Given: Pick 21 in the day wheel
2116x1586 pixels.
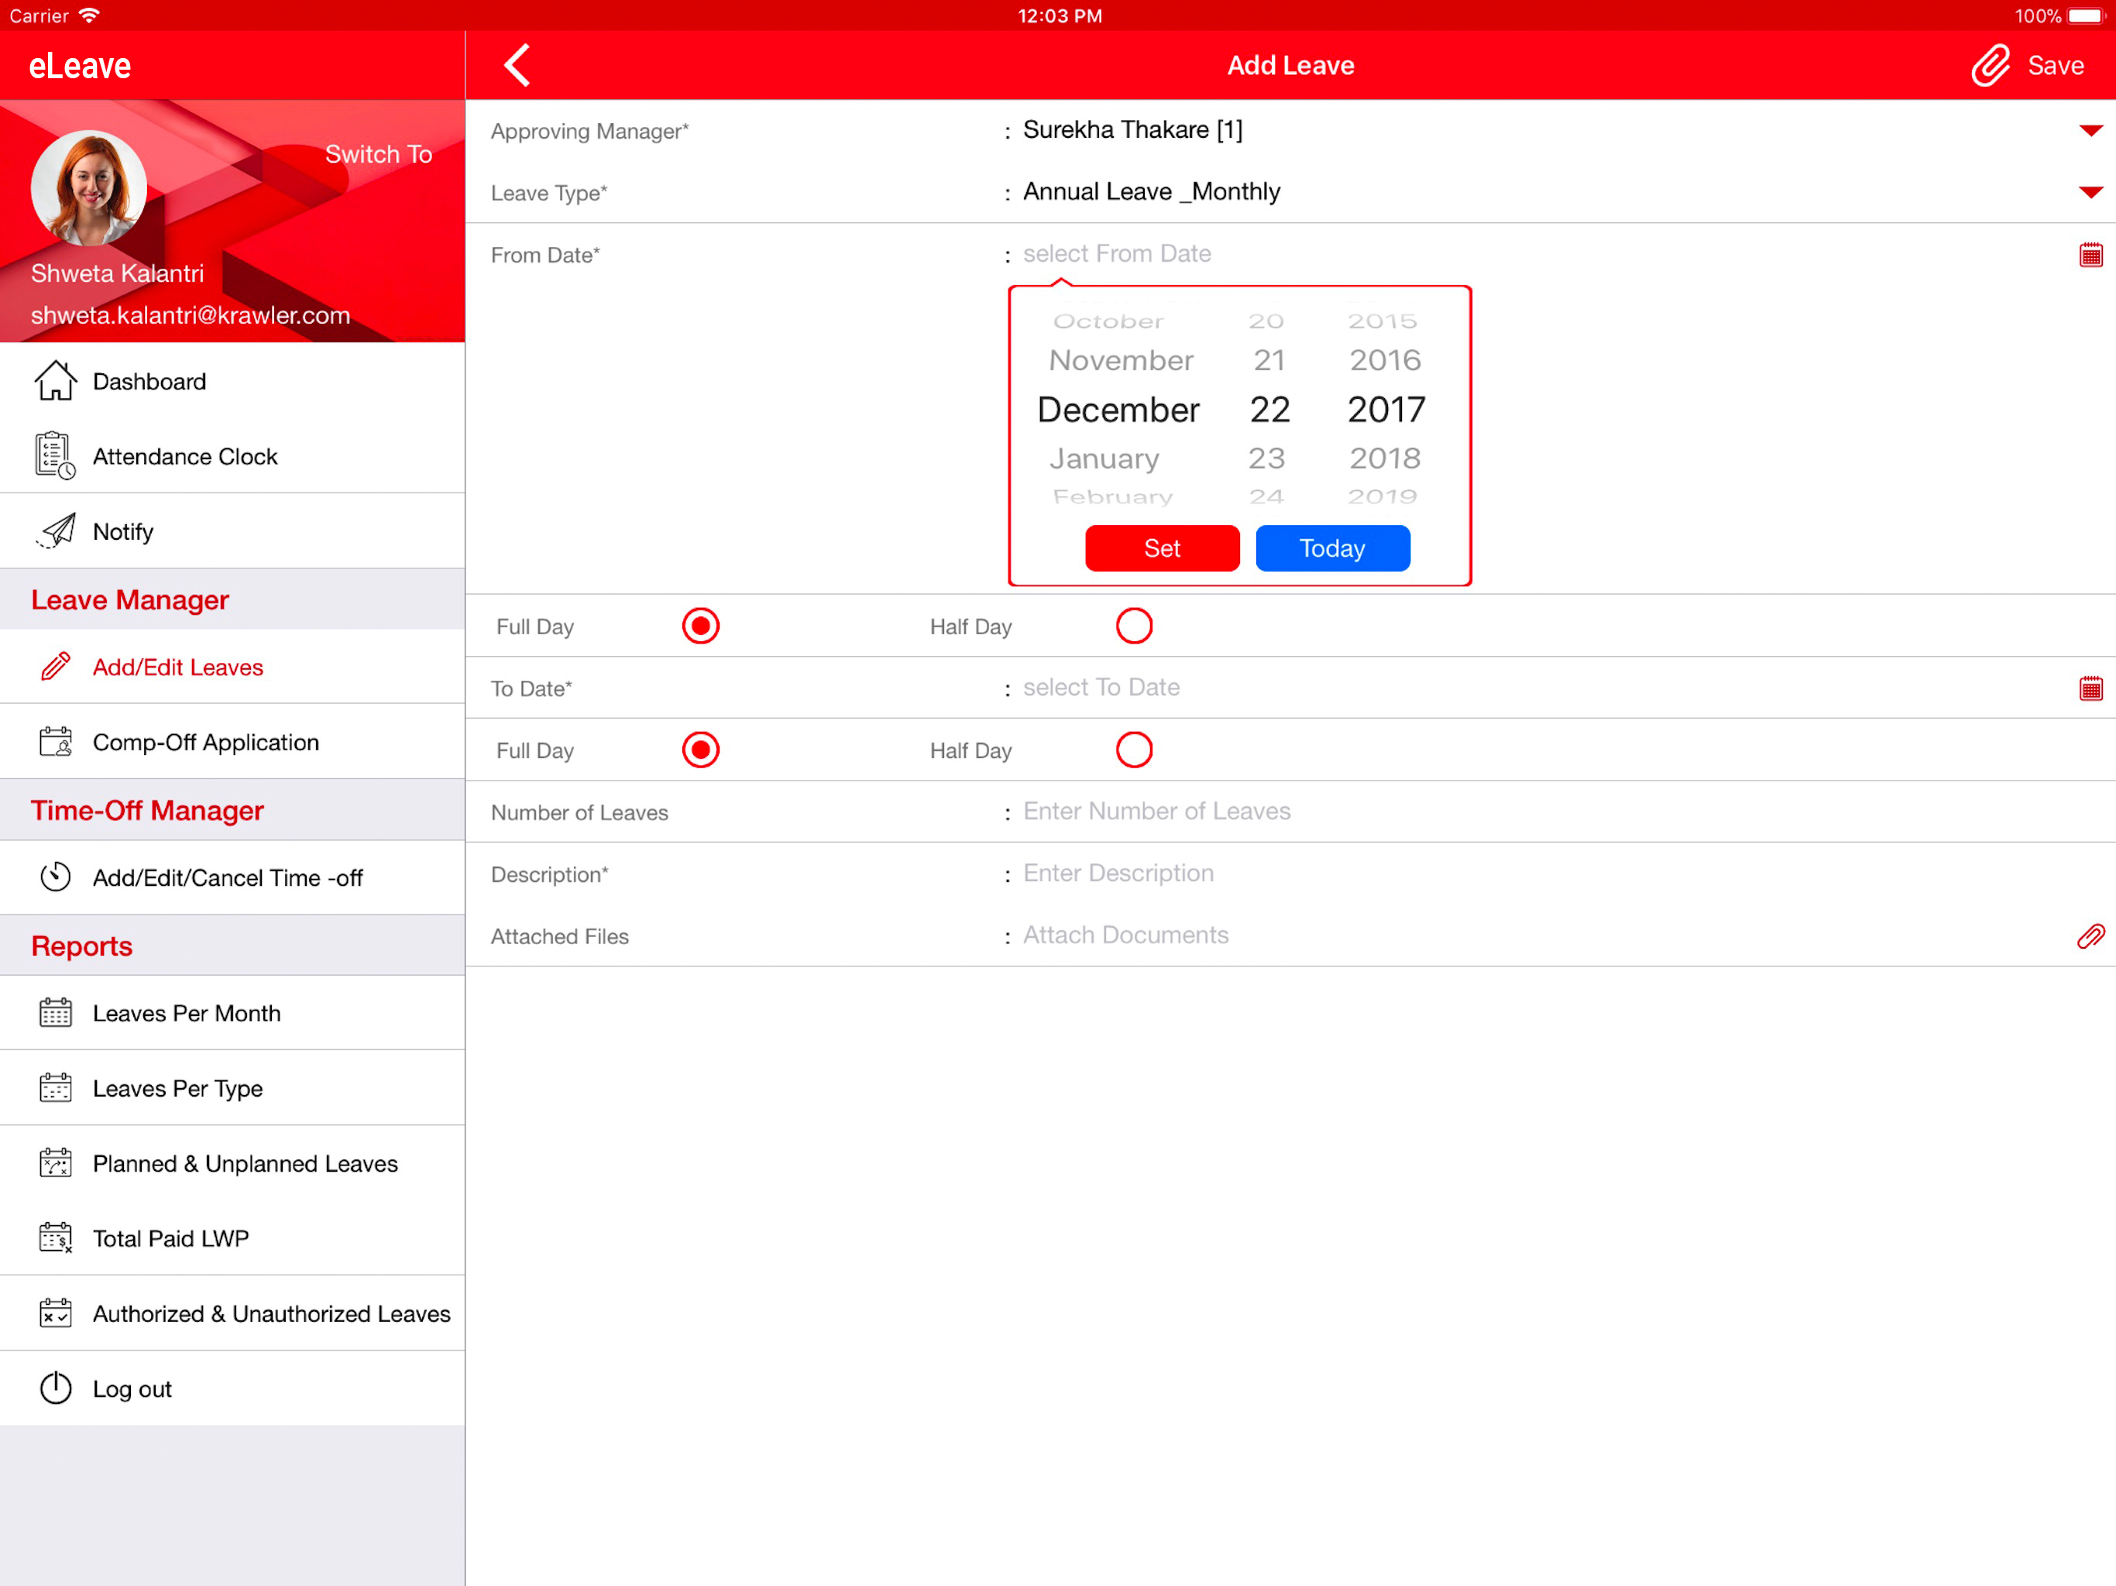Looking at the screenshot, I should pyautogui.click(x=1269, y=361).
